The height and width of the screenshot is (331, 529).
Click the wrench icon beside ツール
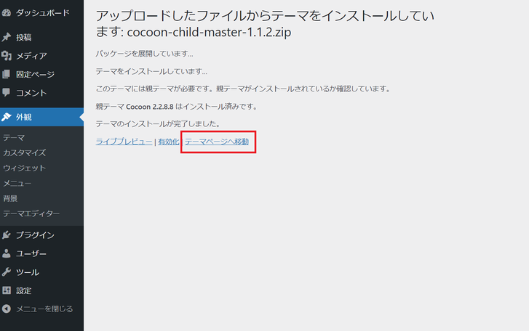(7, 272)
